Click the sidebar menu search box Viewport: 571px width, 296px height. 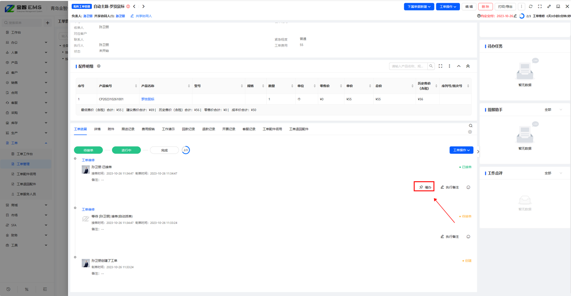click(22, 23)
